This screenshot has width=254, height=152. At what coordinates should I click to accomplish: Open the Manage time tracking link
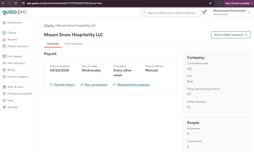[x=133, y=85]
